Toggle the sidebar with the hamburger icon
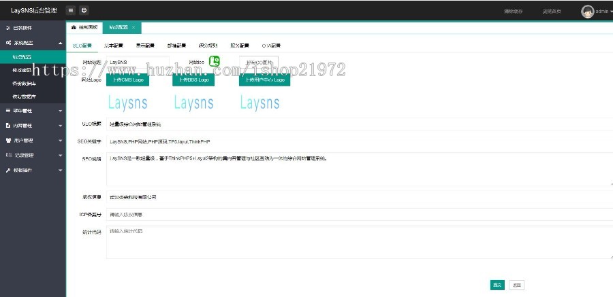The width and height of the screenshot is (613, 297). coord(70,11)
